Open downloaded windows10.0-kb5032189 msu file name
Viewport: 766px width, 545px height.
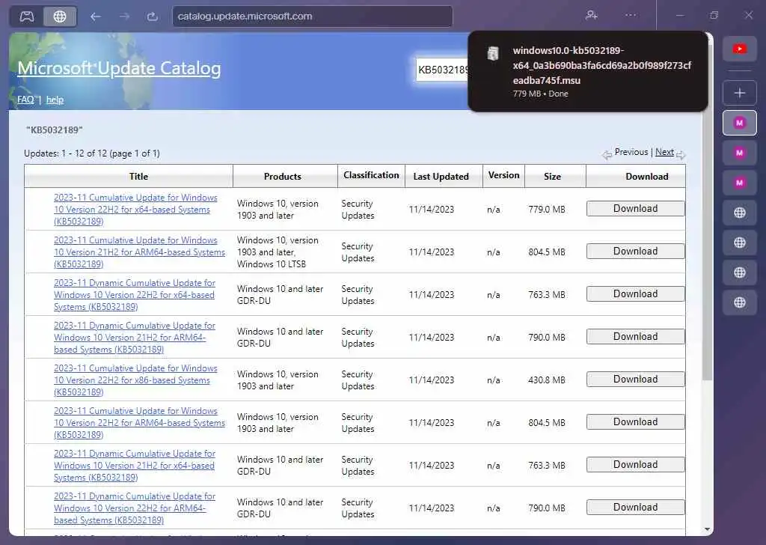602,65
